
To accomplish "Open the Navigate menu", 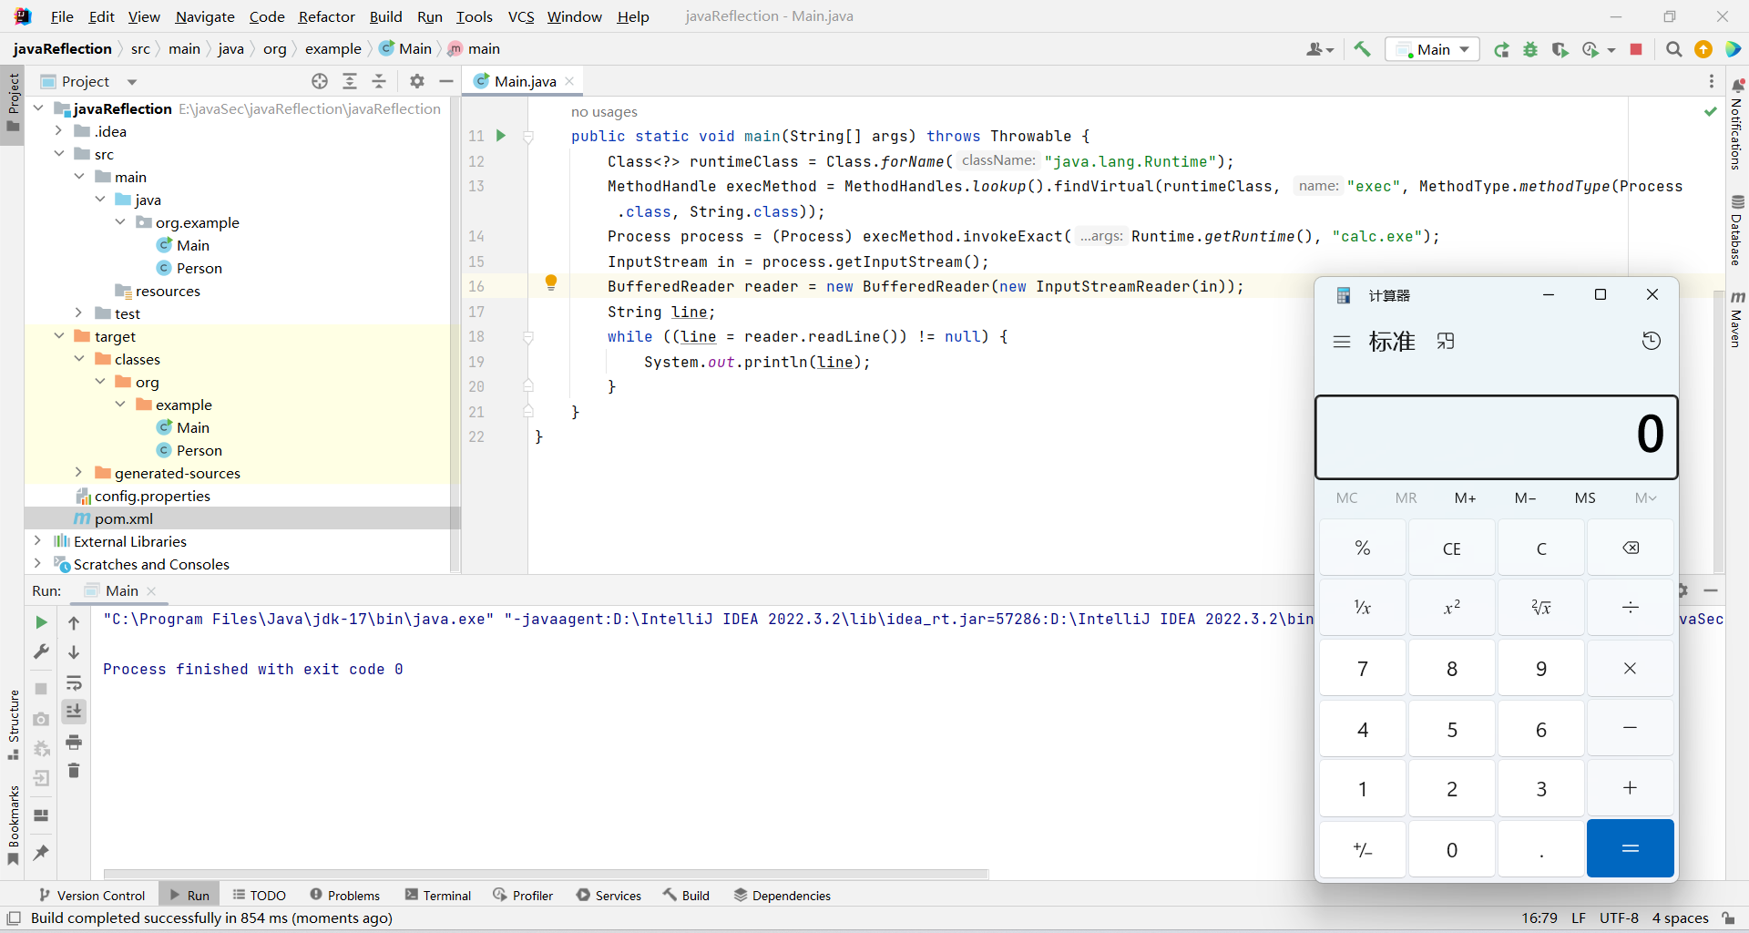I will [x=205, y=16].
